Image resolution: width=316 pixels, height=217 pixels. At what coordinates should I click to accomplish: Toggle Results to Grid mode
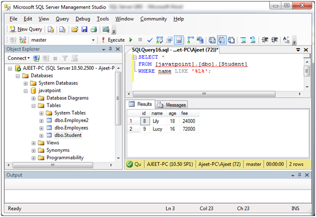(x=221, y=40)
